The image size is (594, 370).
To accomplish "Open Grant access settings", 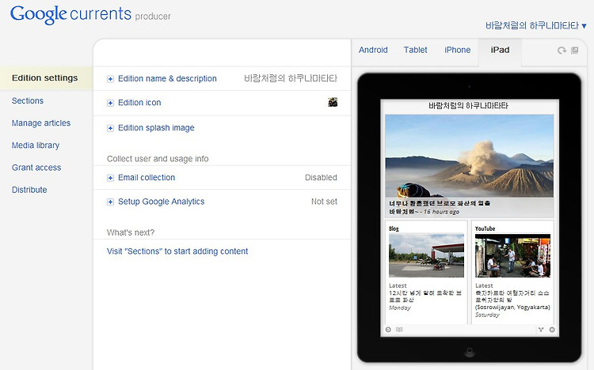I will click(36, 168).
